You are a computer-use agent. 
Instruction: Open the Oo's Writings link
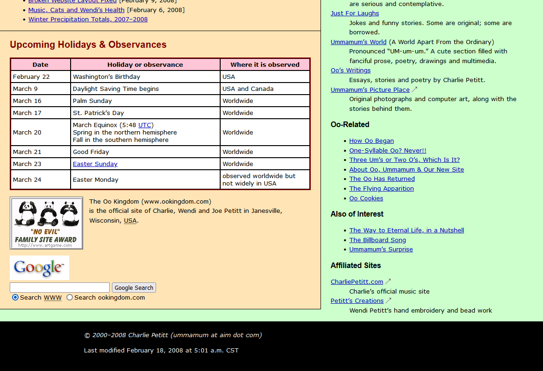350,70
